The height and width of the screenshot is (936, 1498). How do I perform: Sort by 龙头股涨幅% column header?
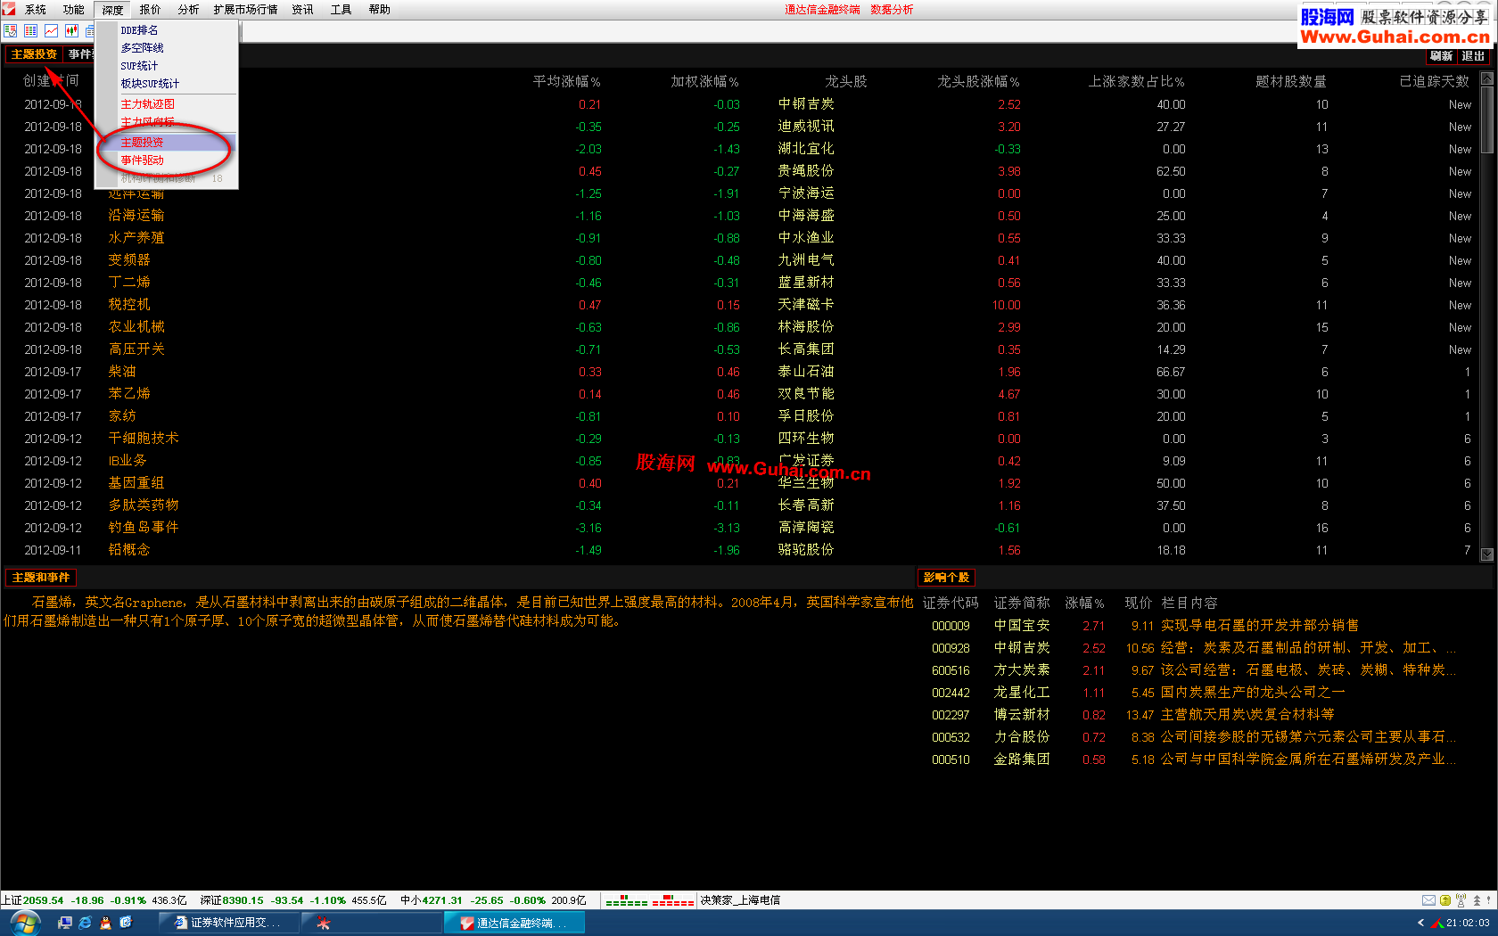[978, 81]
